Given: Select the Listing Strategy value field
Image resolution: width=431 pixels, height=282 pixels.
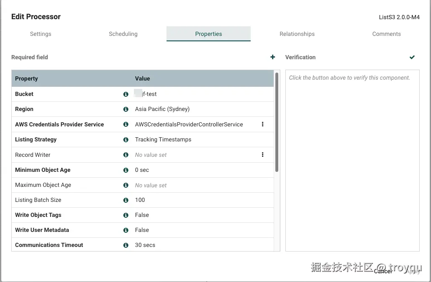Looking at the screenshot, I should click(163, 140).
